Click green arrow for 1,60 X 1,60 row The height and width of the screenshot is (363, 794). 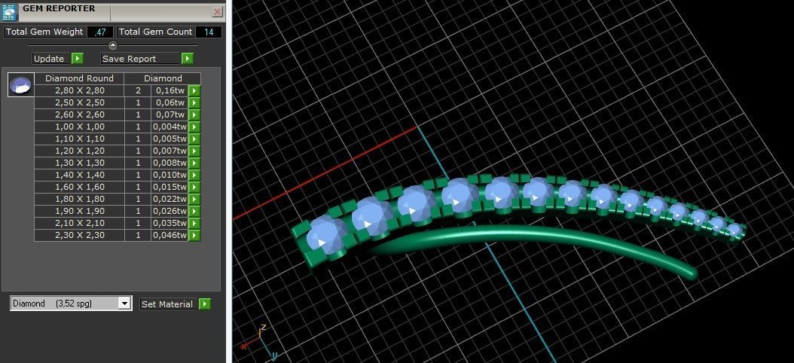[194, 187]
